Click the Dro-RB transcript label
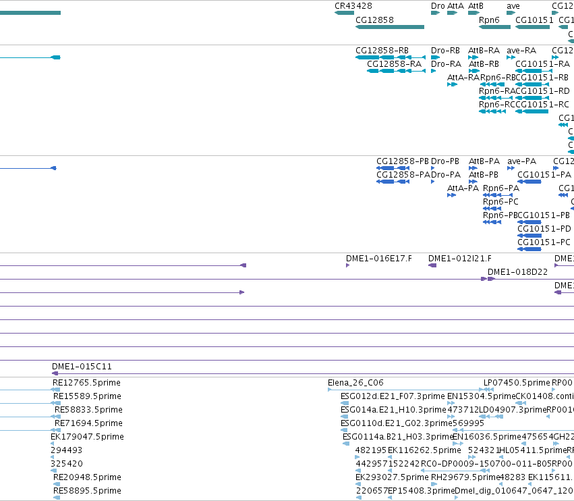The image size is (574, 501). (445, 51)
